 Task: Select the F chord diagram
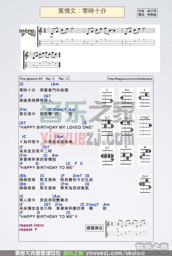pyautogui.click(x=144, y=98)
